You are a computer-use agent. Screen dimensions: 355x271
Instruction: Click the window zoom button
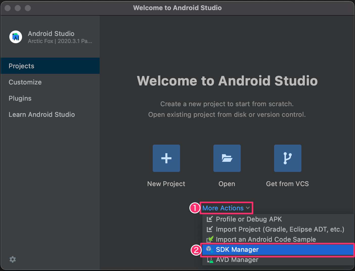coord(28,8)
